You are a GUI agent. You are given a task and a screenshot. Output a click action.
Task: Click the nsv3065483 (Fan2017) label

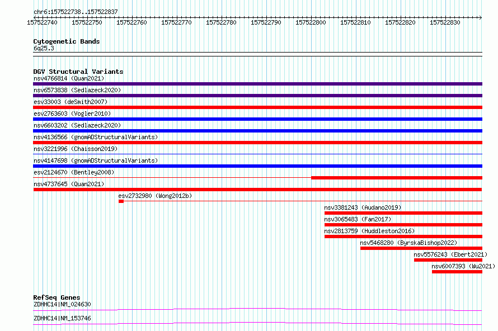tap(358, 219)
